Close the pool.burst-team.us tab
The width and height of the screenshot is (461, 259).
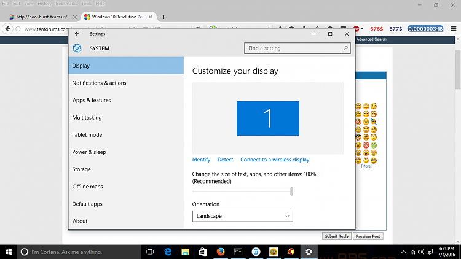click(75, 17)
